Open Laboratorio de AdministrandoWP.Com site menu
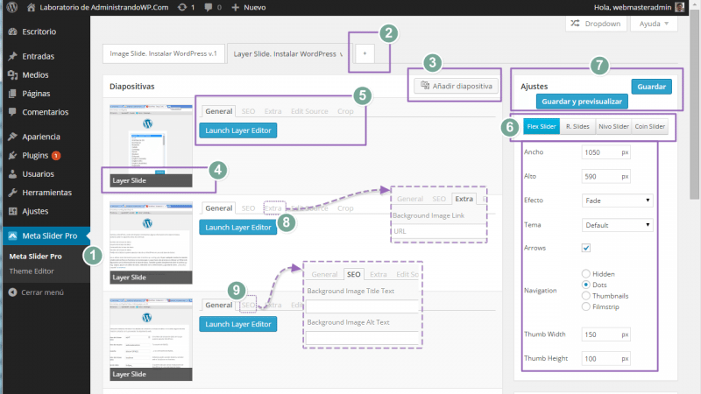Screen dimensions: 701x394 (x=98, y=7)
